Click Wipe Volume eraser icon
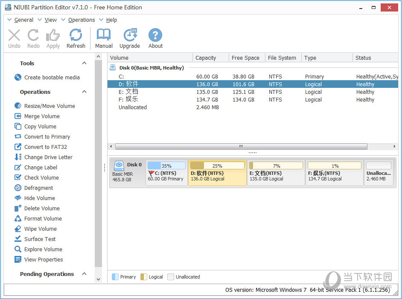This screenshot has width=402, height=299. coord(18,229)
